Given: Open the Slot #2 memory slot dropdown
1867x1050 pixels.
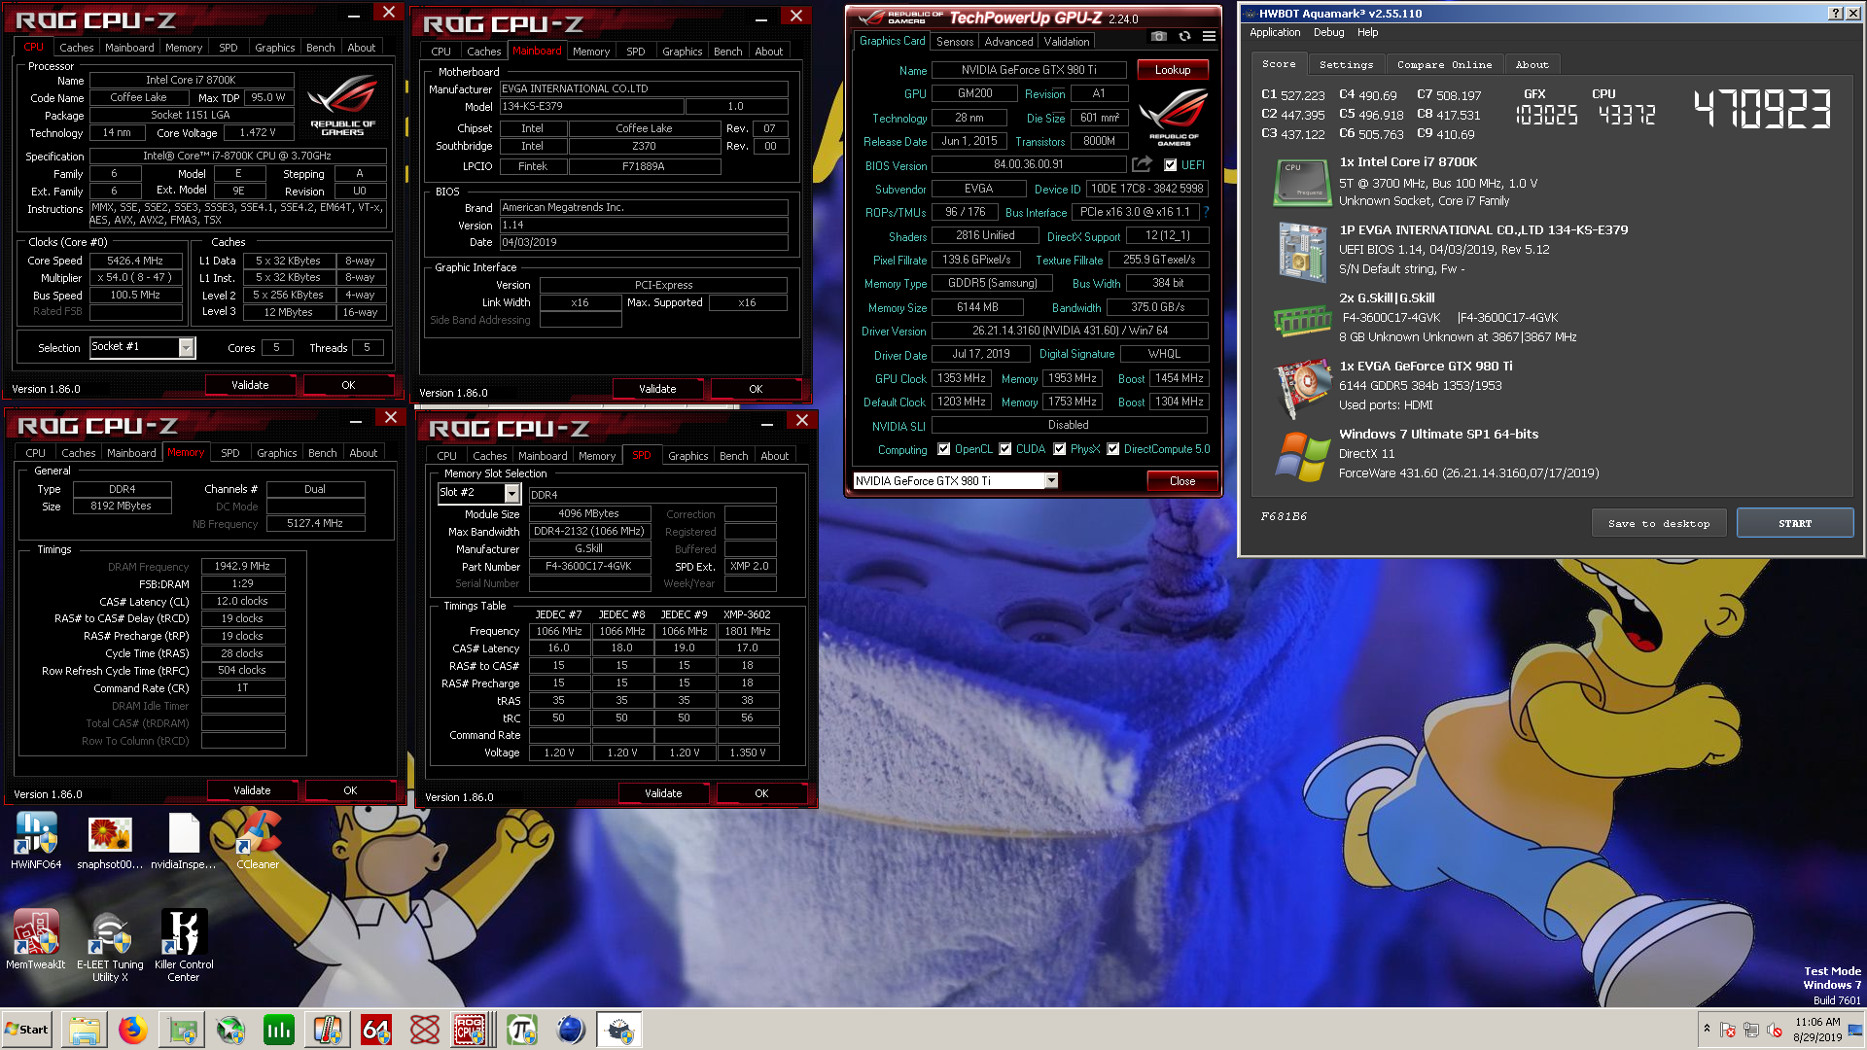Looking at the screenshot, I should (x=511, y=493).
